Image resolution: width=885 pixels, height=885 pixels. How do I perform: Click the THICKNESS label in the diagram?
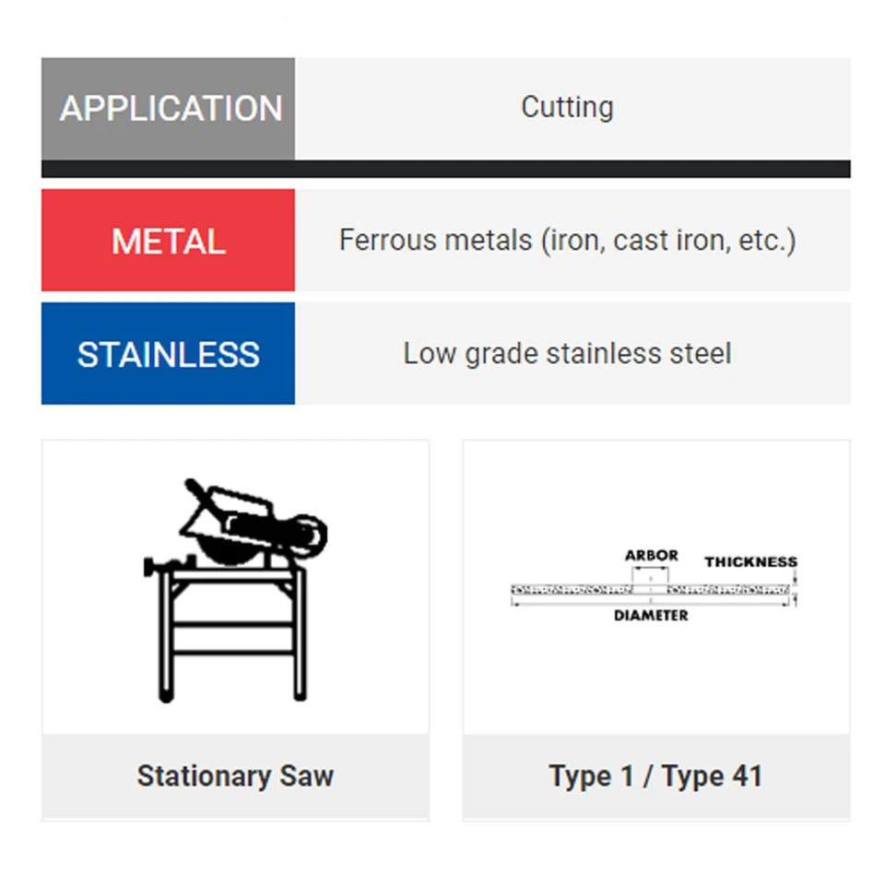750,561
